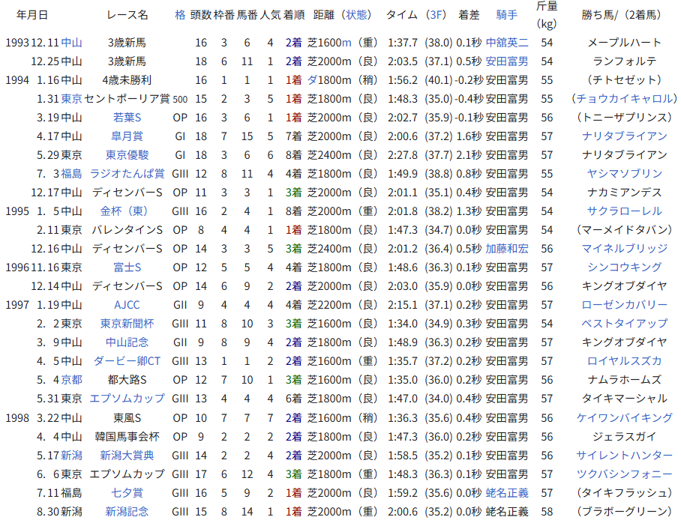The width and height of the screenshot is (681, 520).
Task: Open the 若葉S race link
Action: click(x=127, y=118)
